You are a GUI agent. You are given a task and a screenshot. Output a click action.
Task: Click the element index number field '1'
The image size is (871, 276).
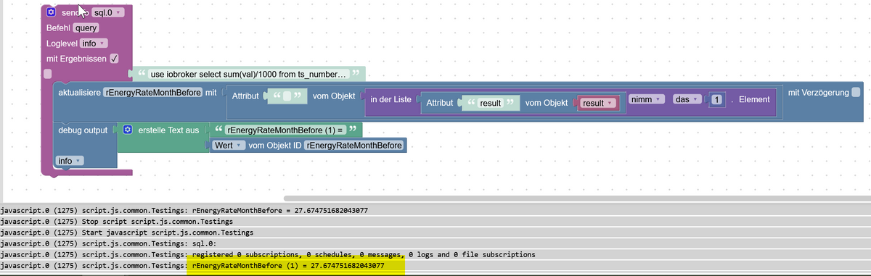pyautogui.click(x=716, y=99)
